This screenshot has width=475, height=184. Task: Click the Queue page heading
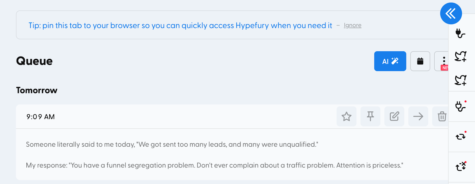tap(34, 61)
